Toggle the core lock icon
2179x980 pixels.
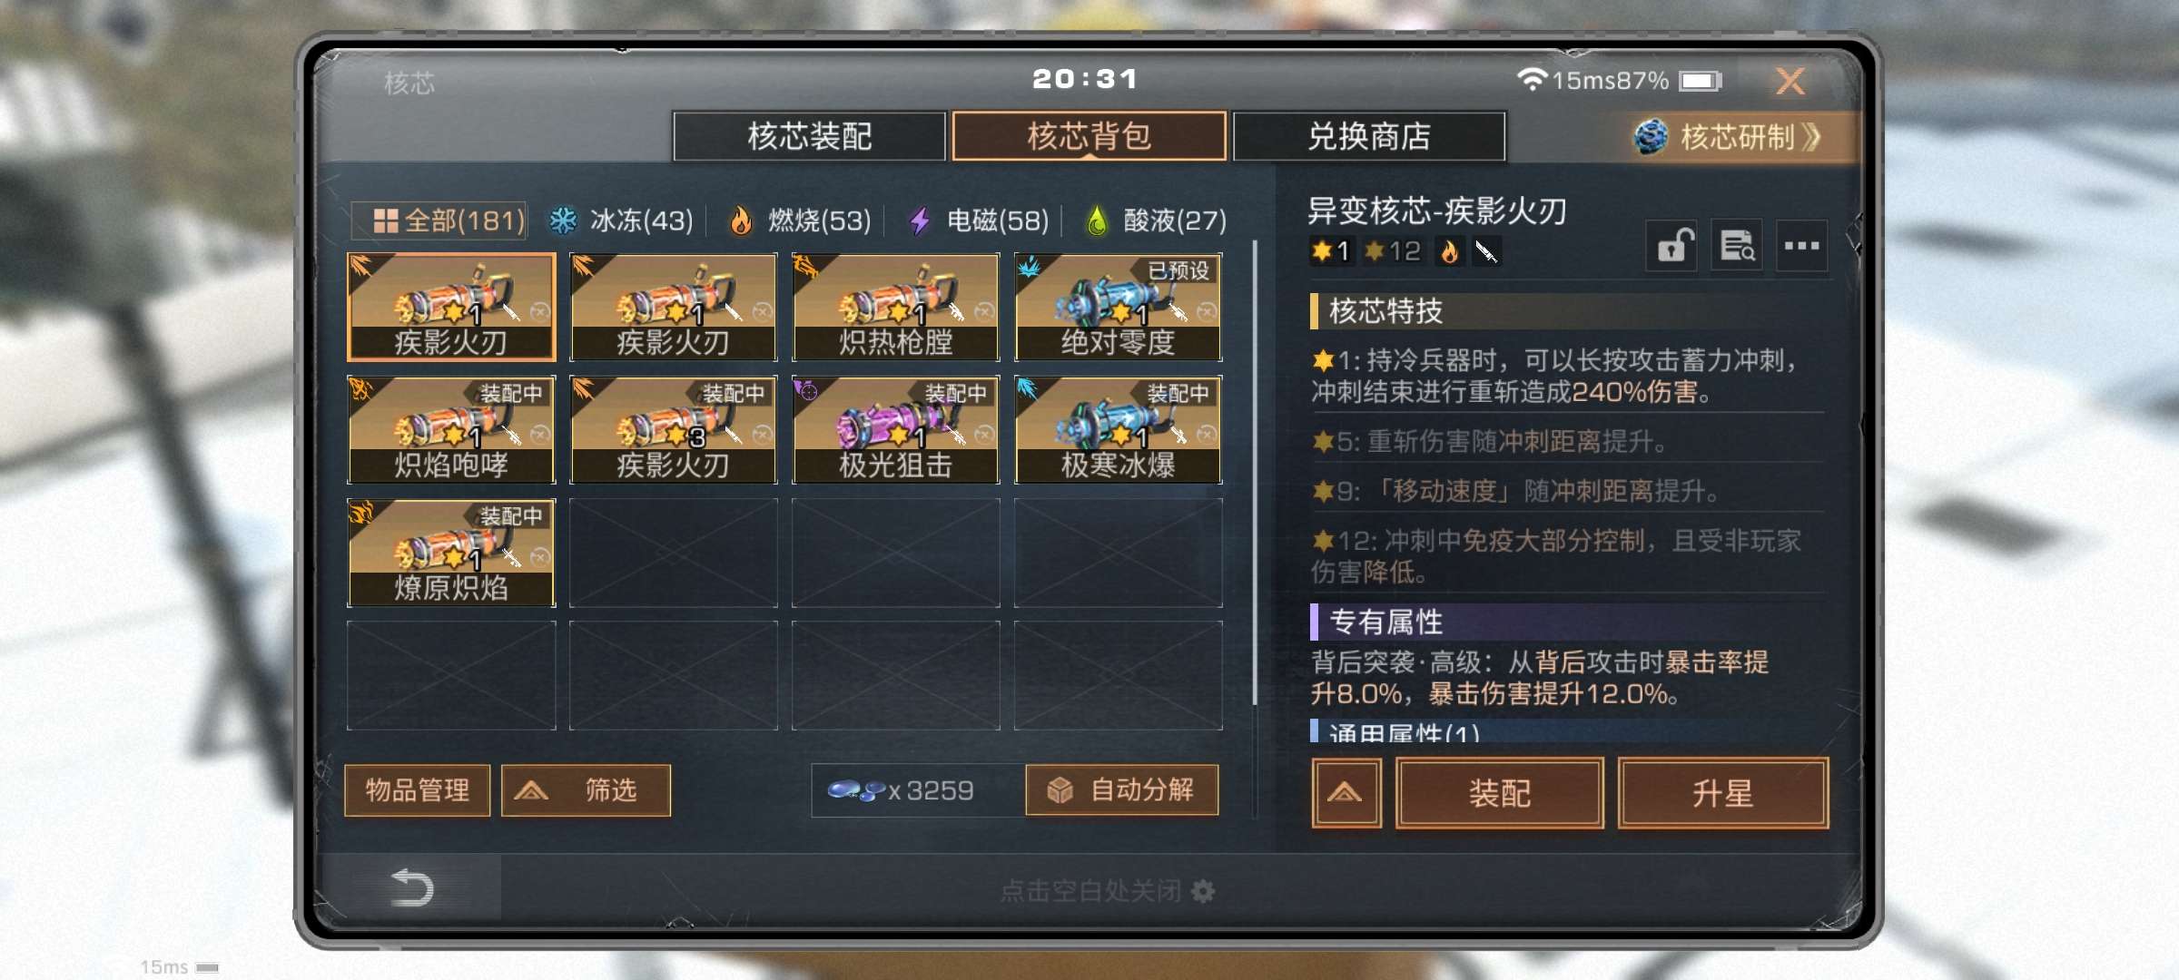[x=1672, y=245]
